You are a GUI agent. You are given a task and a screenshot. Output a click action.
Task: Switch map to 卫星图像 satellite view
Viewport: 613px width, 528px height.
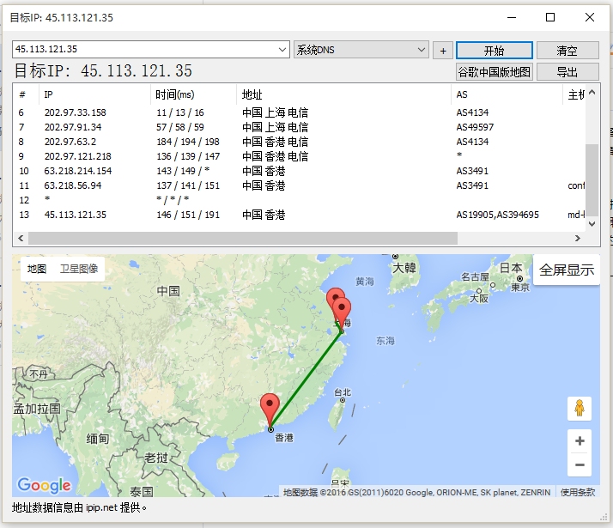[79, 269]
